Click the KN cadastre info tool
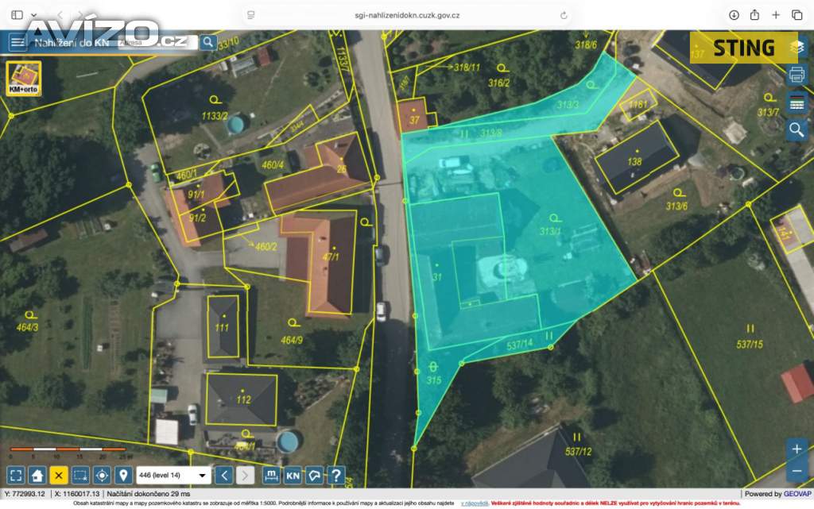Screen dimensions: 814x509 point(293,475)
